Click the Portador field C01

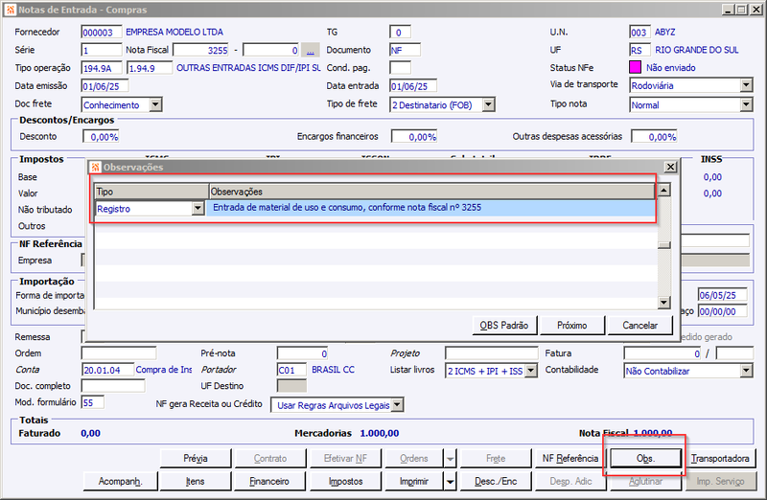(x=291, y=370)
